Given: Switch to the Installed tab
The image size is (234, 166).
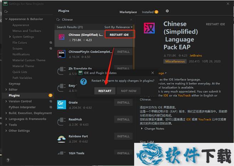Looking at the screenshot, I should tap(148, 12).
